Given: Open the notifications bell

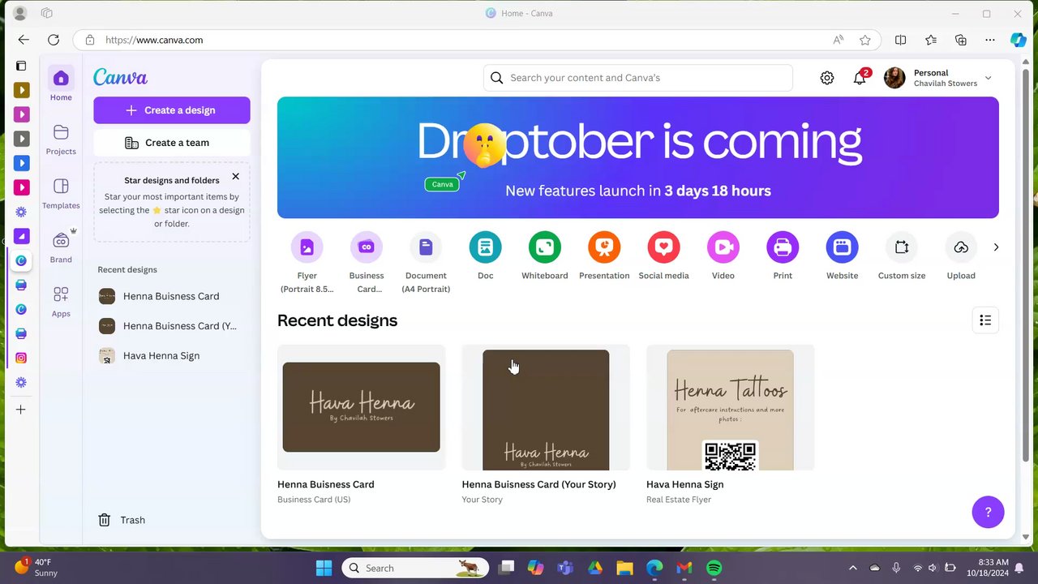Looking at the screenshot, I should coord(860,78).
